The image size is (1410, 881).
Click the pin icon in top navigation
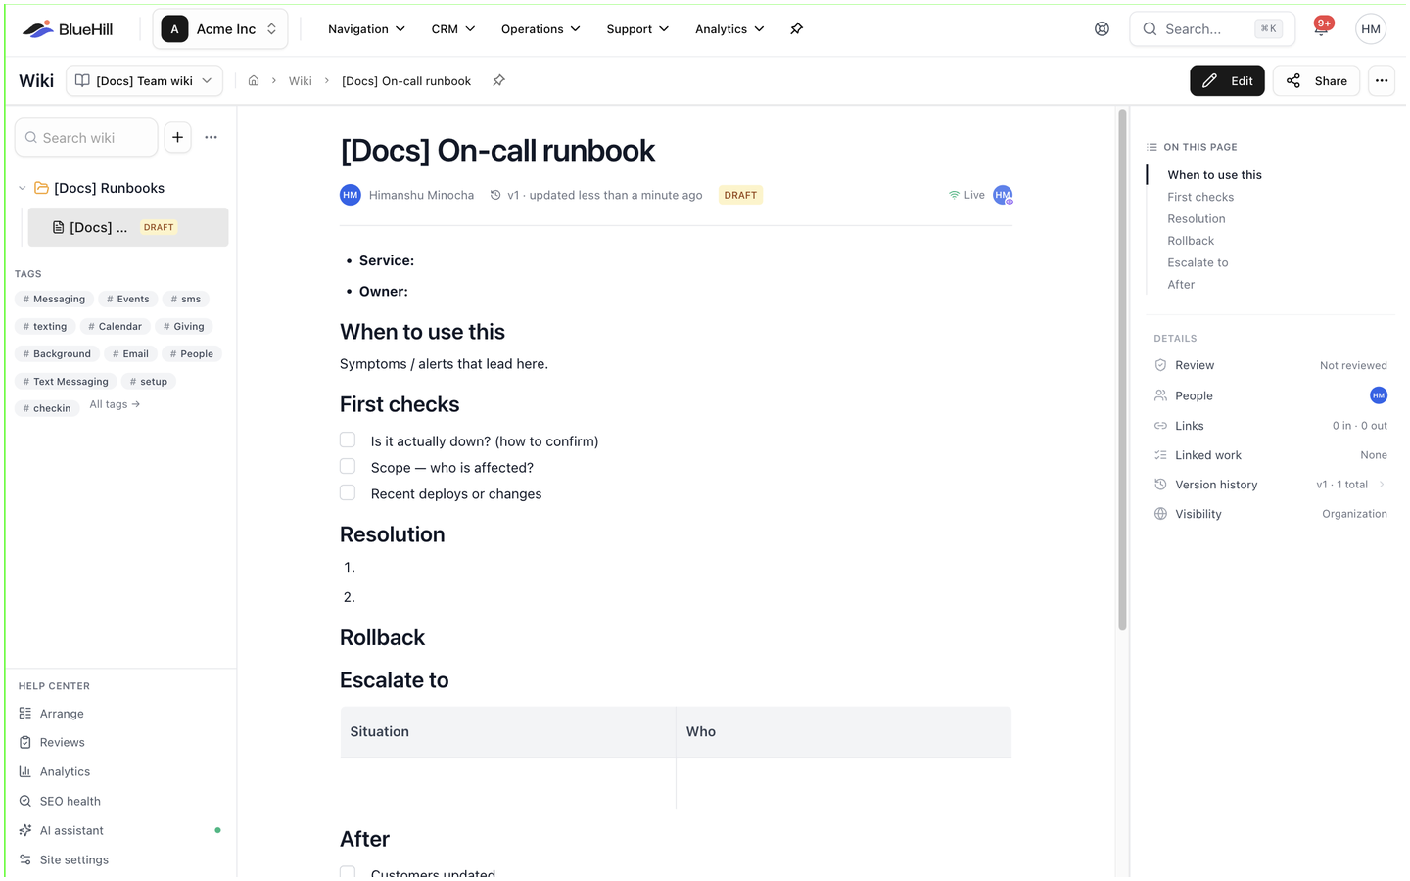click(797, 29)
